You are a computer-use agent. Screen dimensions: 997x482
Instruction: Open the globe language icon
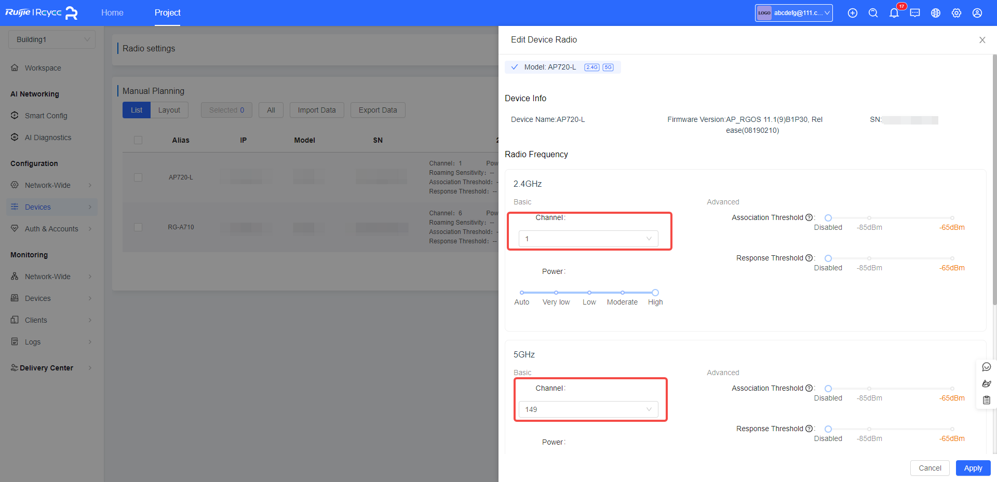coord(935,13)
